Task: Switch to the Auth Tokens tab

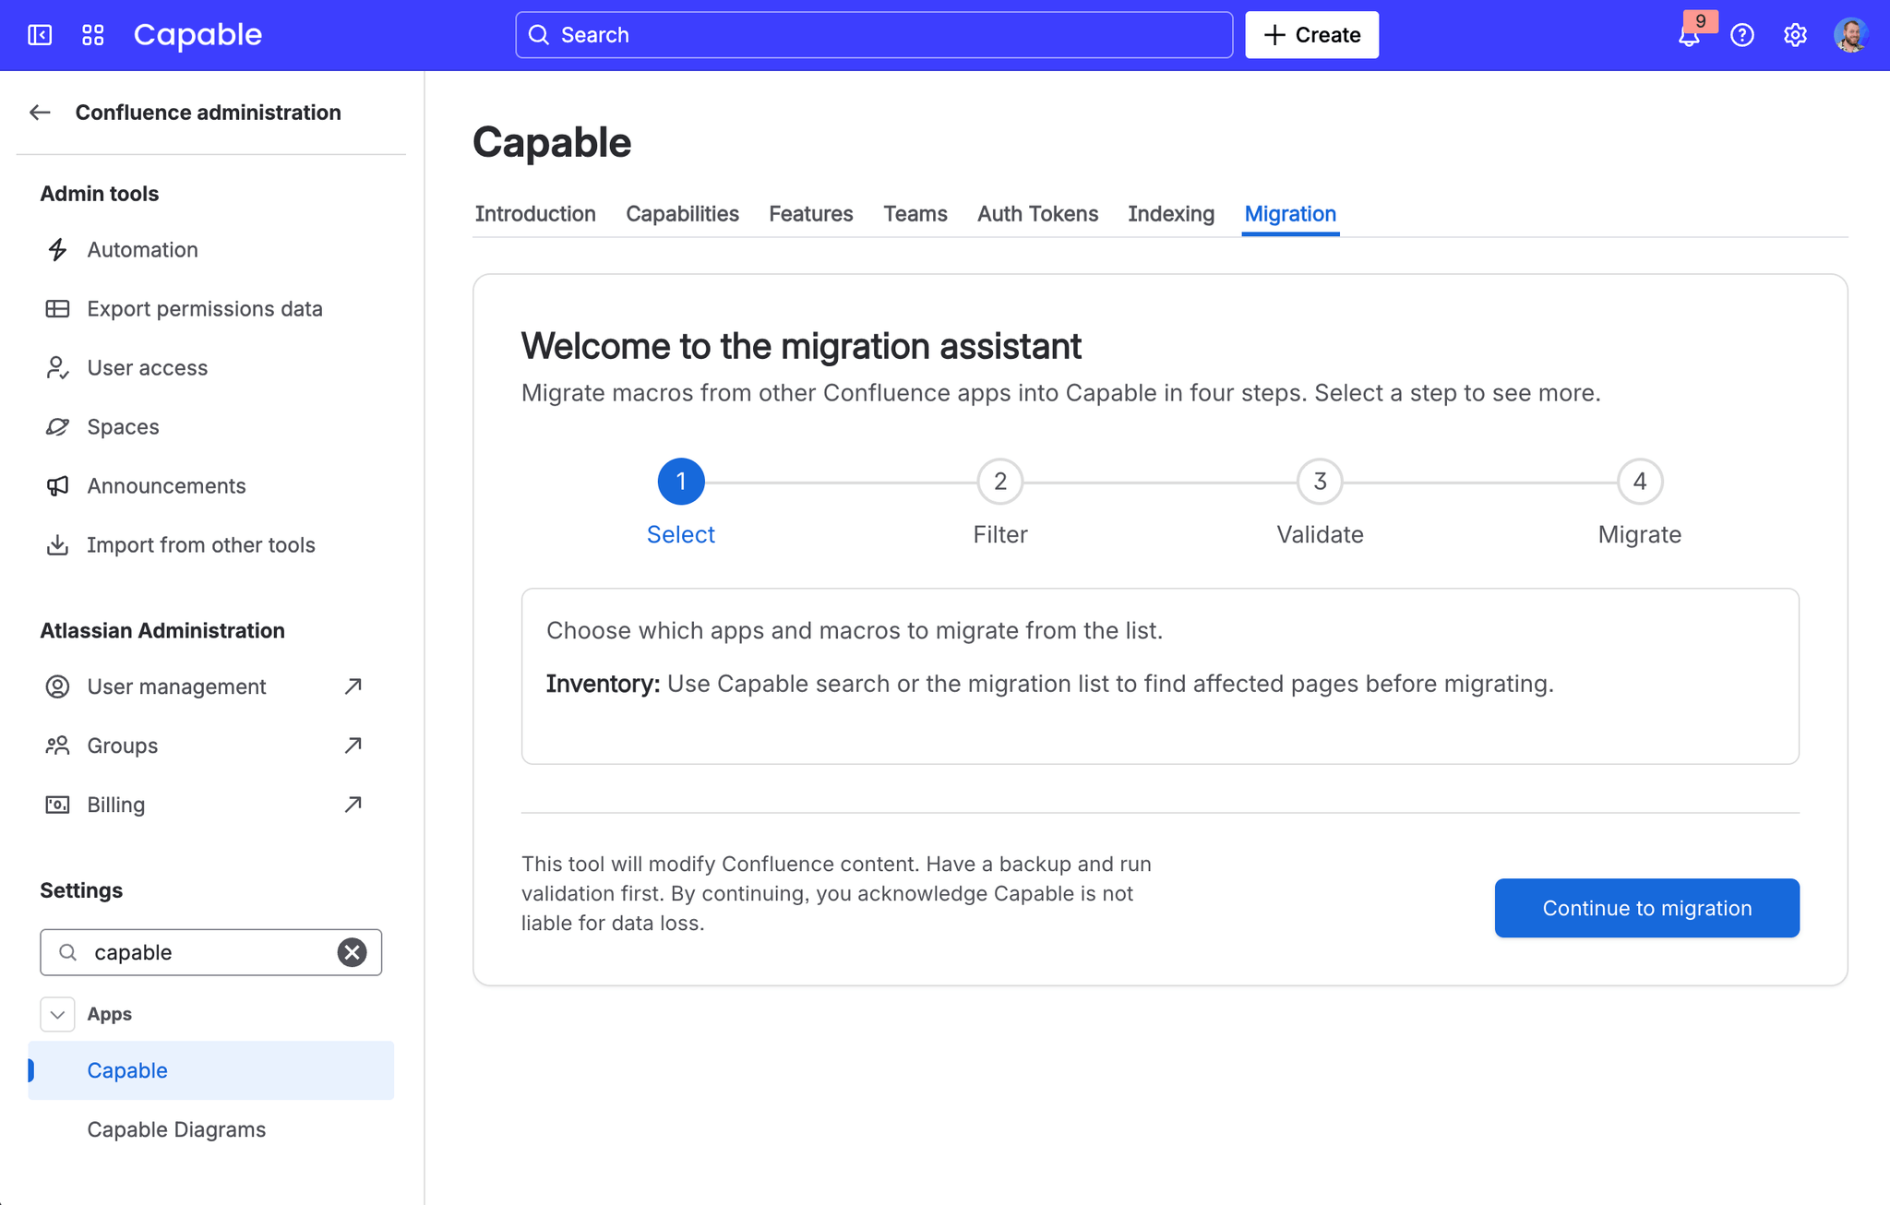Action: coord(1037,214)
